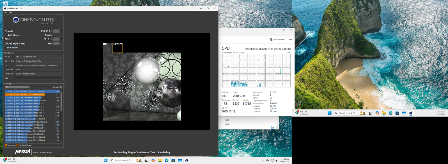Click the 2.80 GHz Speed value
Image resolution: width=448 pixels, height=164 pixels.
tap(239, 96)
